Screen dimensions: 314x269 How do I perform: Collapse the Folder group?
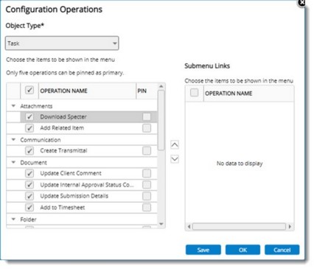13,219
